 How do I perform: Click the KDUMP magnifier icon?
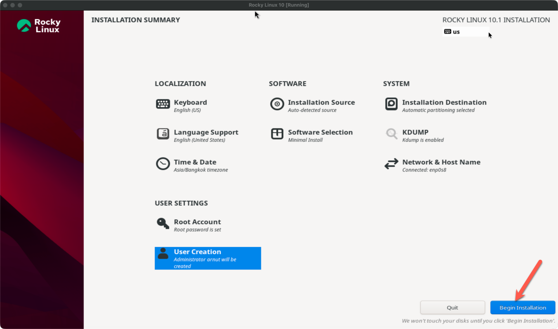391,134
